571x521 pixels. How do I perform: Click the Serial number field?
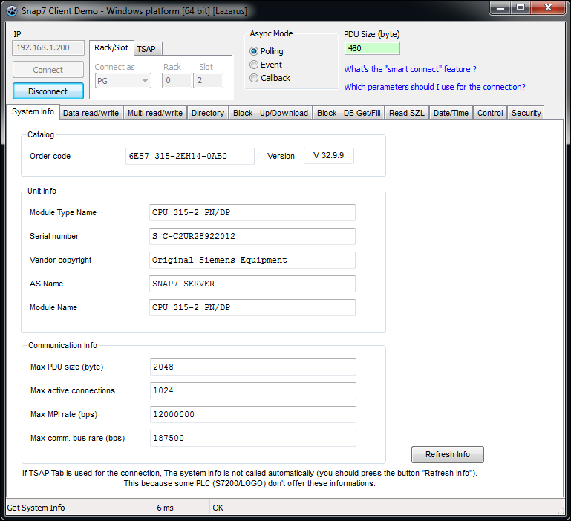[x=252, y=236]
